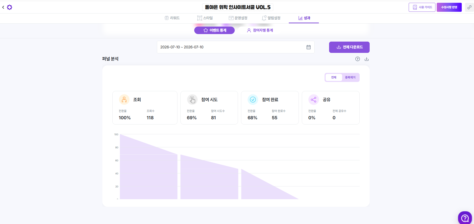
Task: Click the 전체 다운로드 button
Action: [349, 47]
